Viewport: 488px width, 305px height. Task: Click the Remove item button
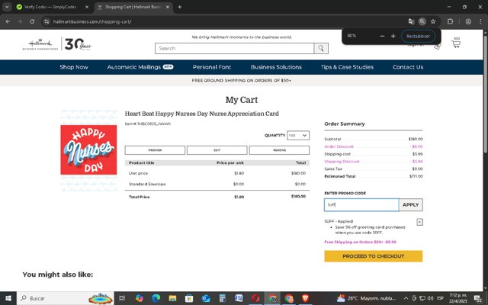click(279, 150)
